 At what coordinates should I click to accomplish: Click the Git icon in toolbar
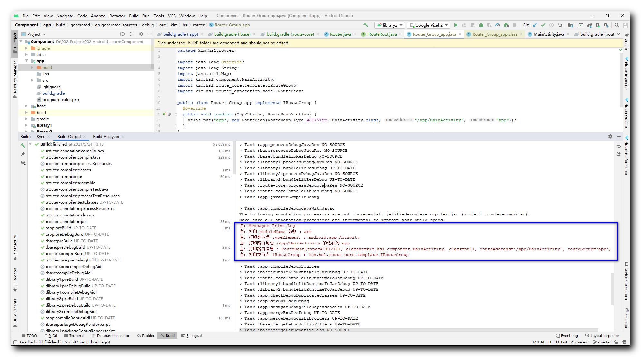coord(527,25)
